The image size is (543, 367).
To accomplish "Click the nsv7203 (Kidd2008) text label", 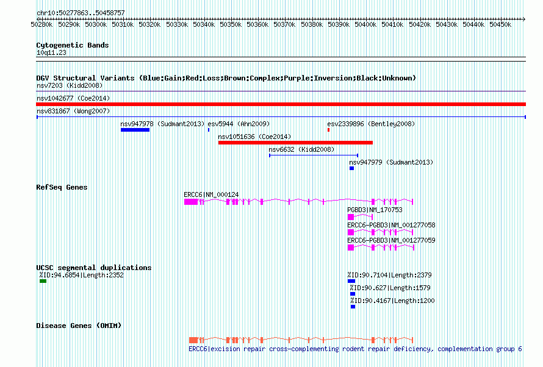I will (x=70, y=85).
